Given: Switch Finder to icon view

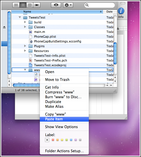Looking at the screenshot, I should coord(16,5).
